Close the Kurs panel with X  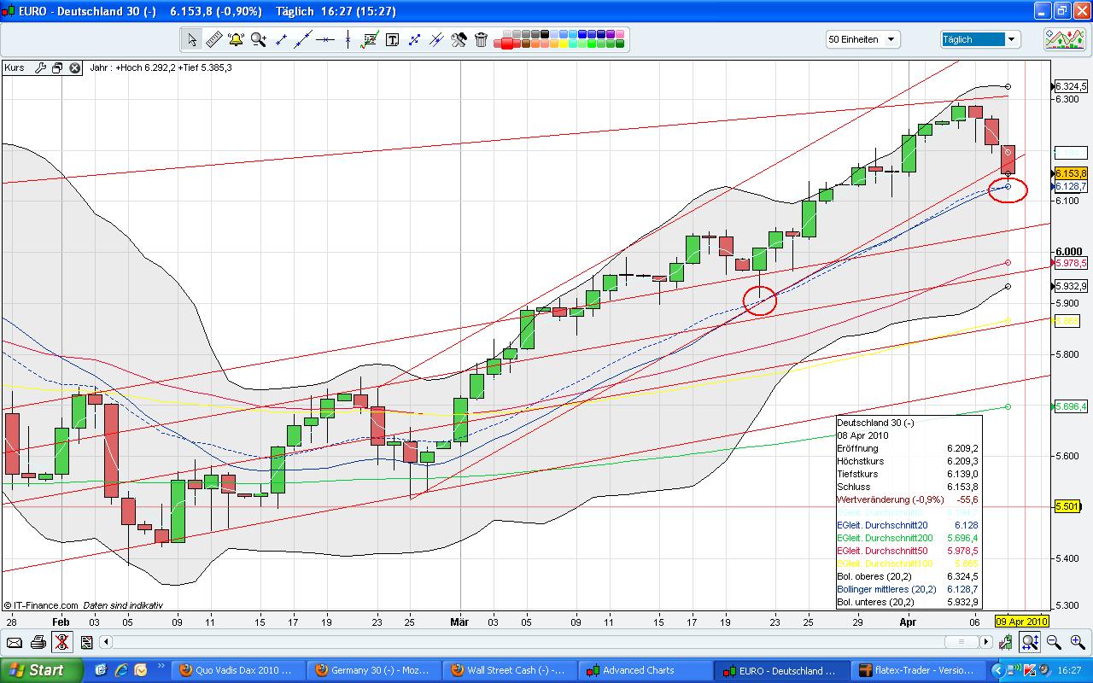pos(74,68)
